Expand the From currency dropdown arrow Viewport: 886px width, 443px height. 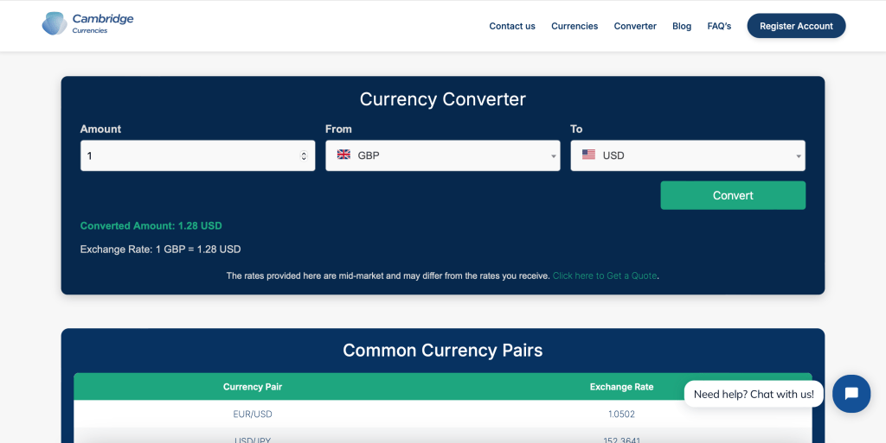553,156
